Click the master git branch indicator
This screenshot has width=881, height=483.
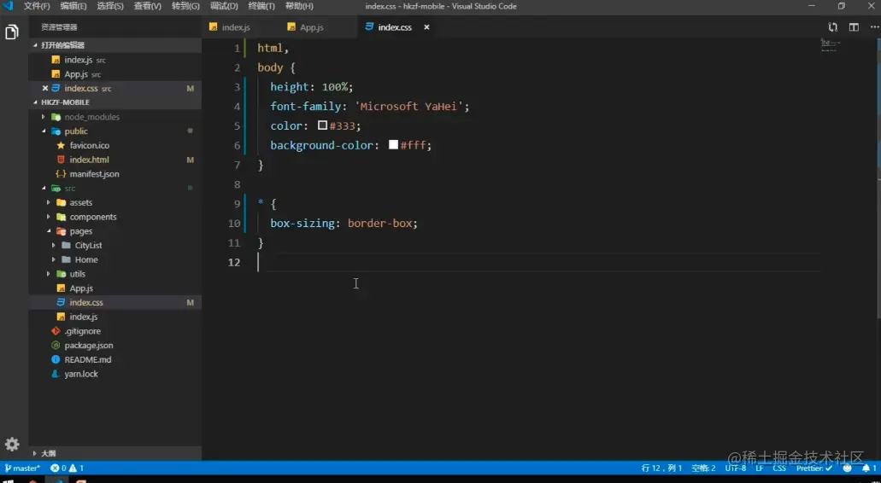tap(22, 468)
